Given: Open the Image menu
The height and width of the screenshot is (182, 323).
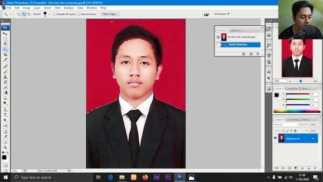Looking at the screenshot, I should 26,8.
